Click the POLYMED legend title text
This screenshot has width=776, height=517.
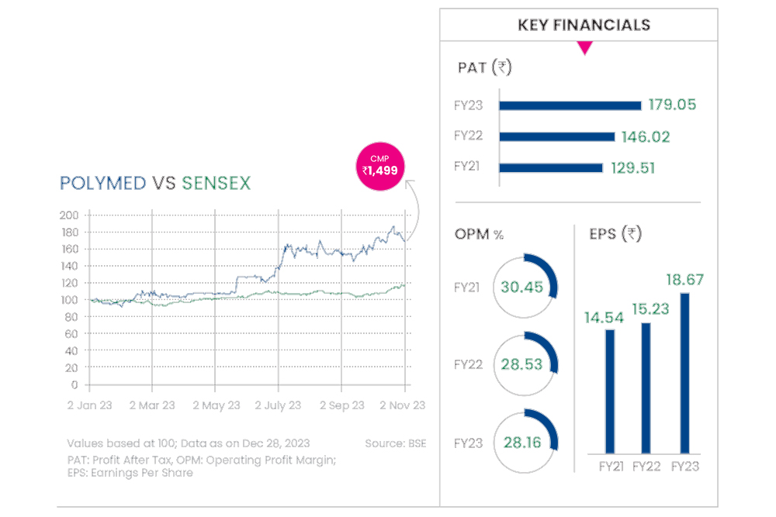pos(103,184)
